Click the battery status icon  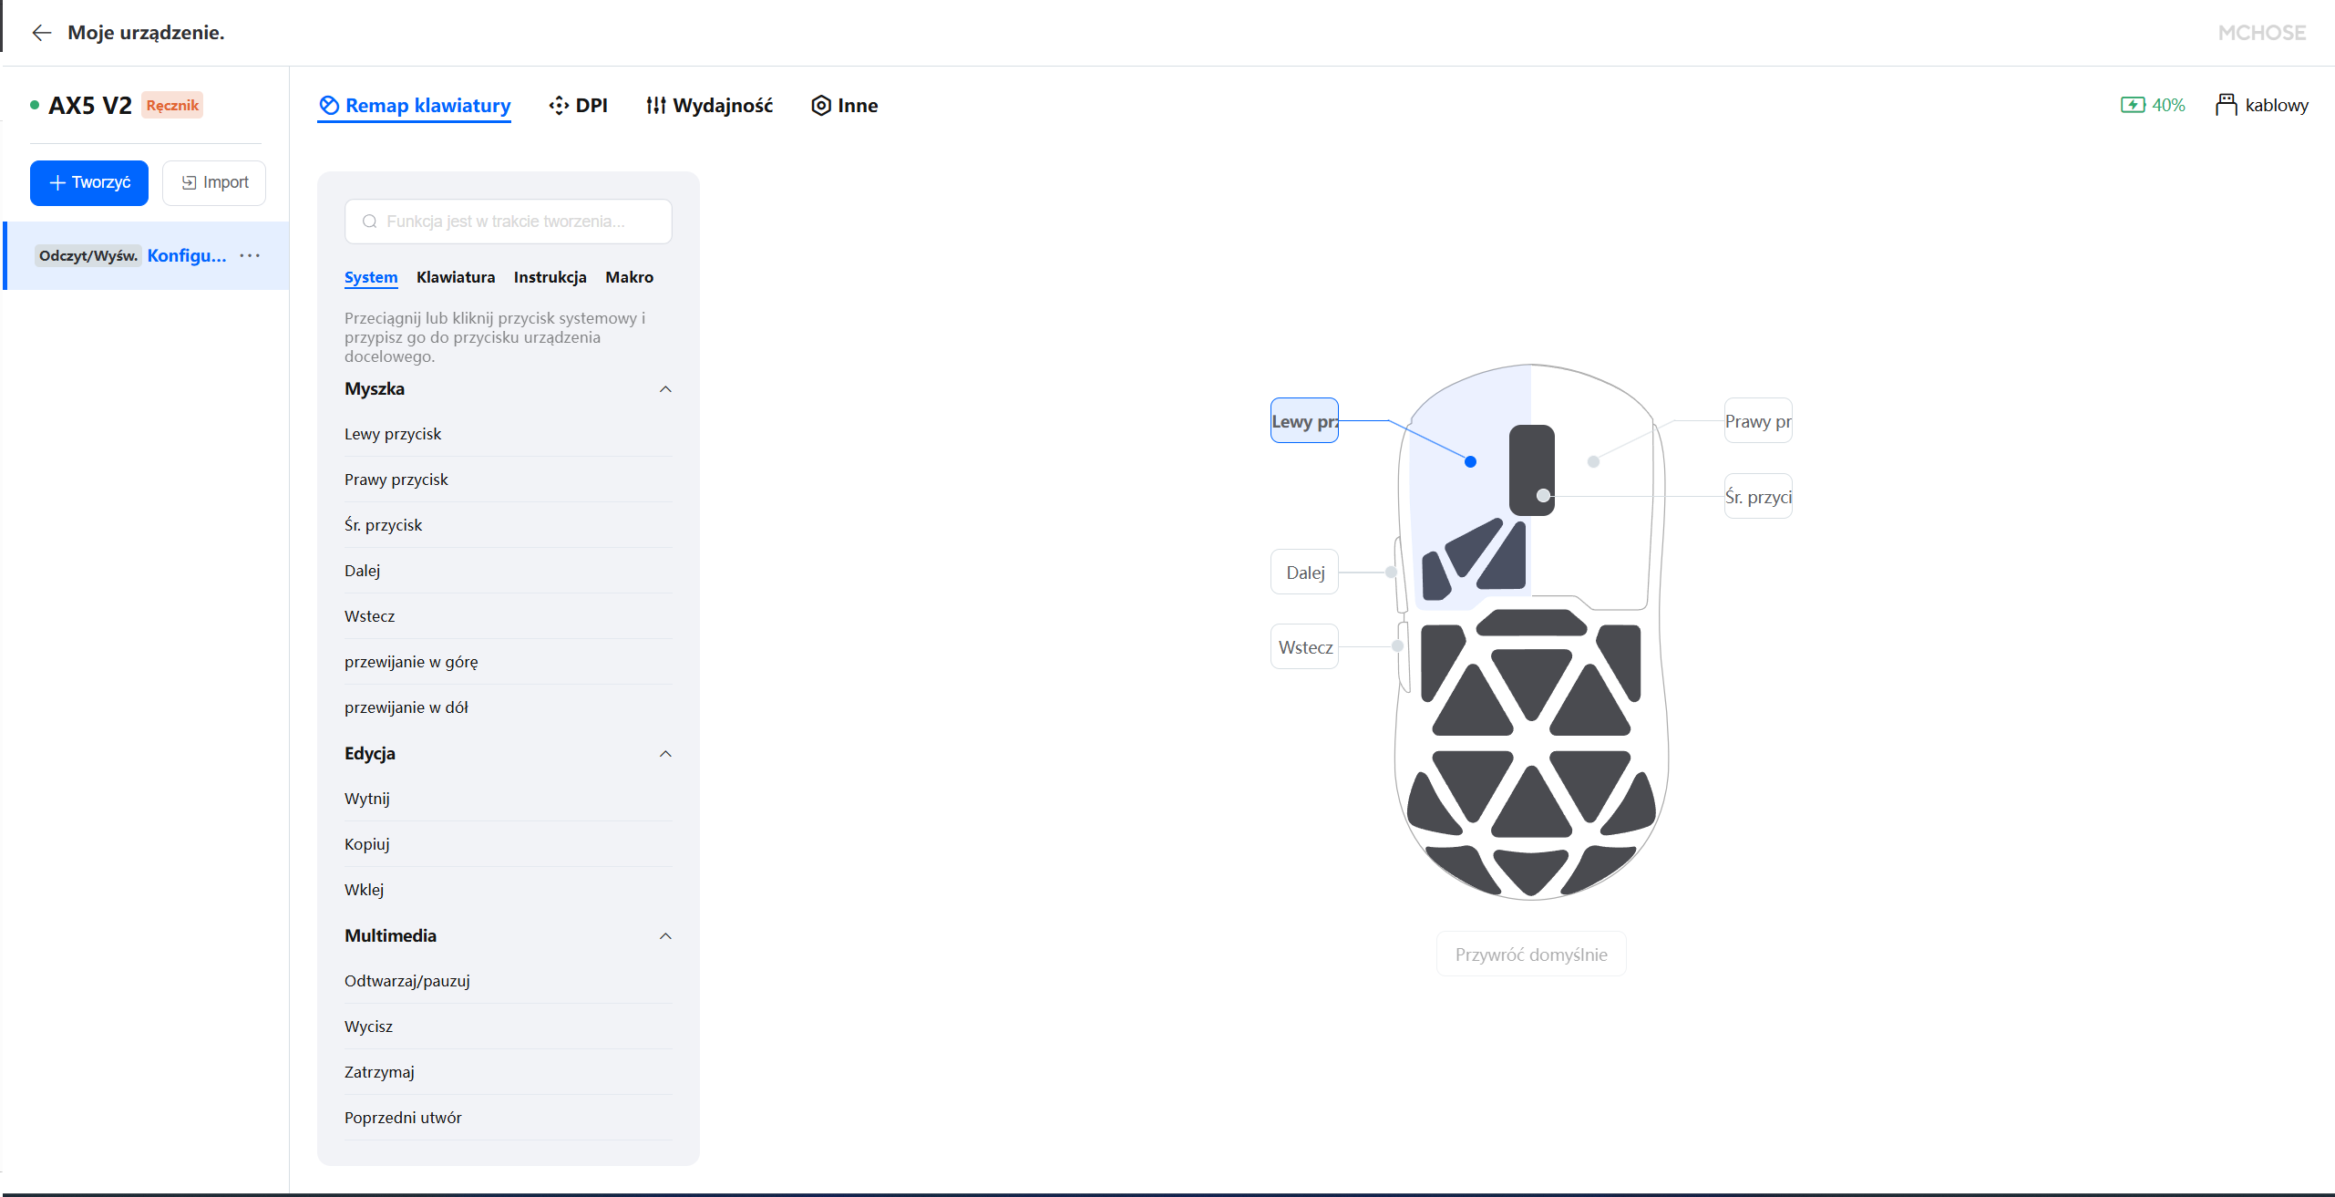[2133, 105]
